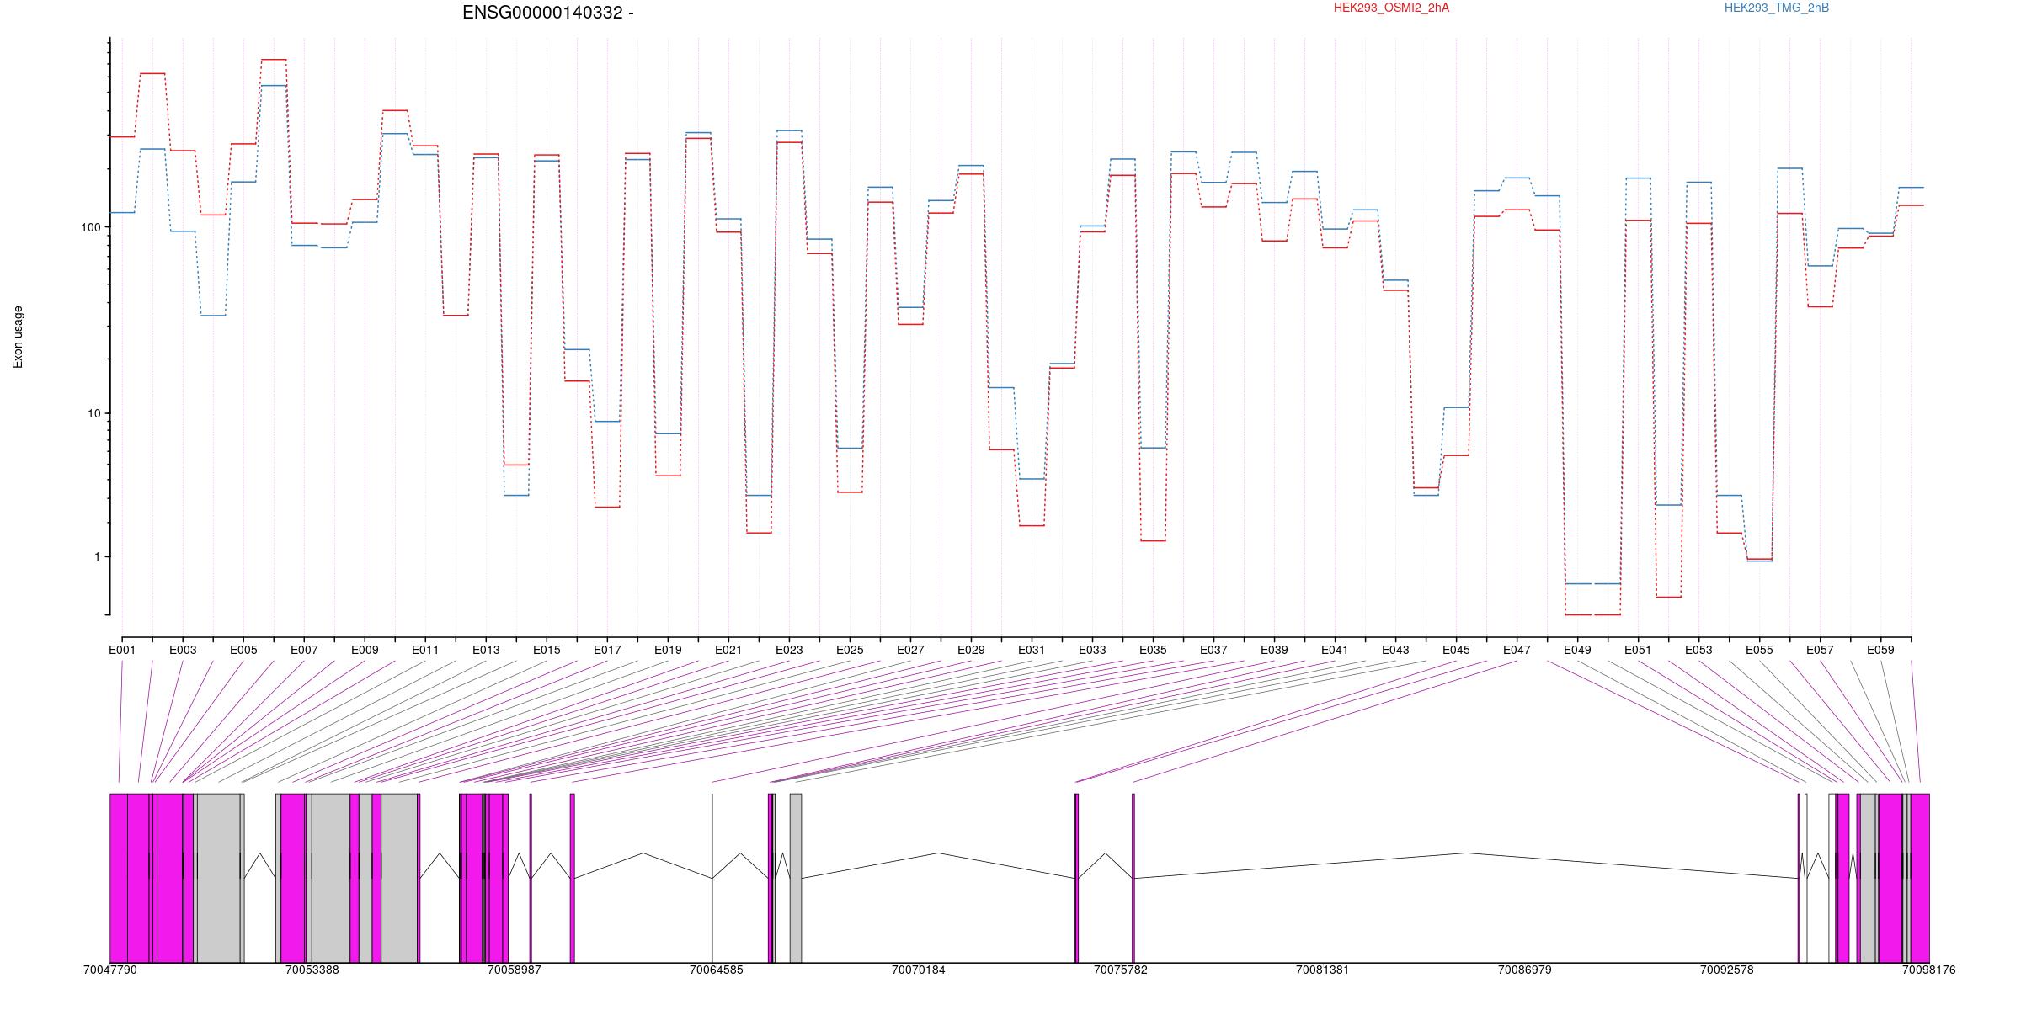Select exon label E055

pyautogui.click(x=1759, y=650)
